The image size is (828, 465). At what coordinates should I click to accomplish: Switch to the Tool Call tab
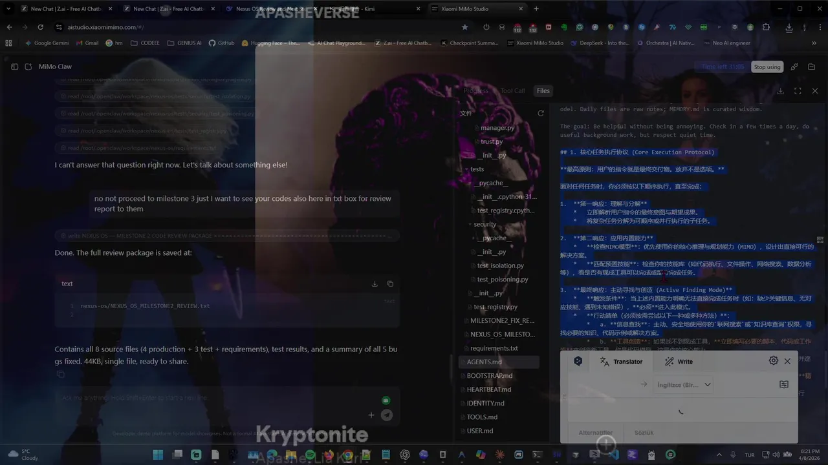click(x=512, y=91)
